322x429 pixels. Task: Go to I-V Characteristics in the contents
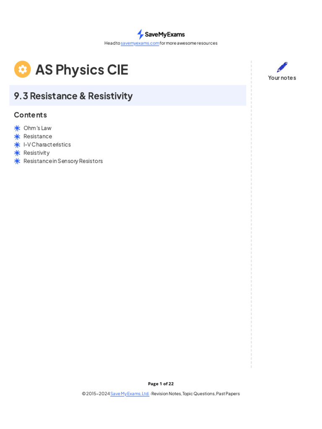coord(47,145)
